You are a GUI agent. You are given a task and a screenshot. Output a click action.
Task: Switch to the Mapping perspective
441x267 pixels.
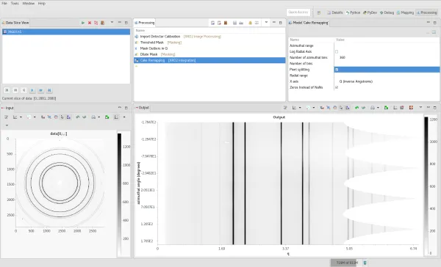[x=405, y=12]
